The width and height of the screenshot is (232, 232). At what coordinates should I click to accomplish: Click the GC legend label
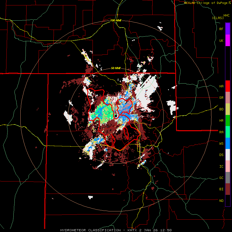[x=221, y=178]
